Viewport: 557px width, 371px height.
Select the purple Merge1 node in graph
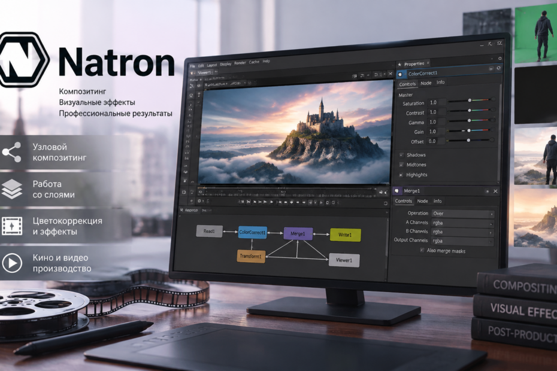tap(298, 233)
